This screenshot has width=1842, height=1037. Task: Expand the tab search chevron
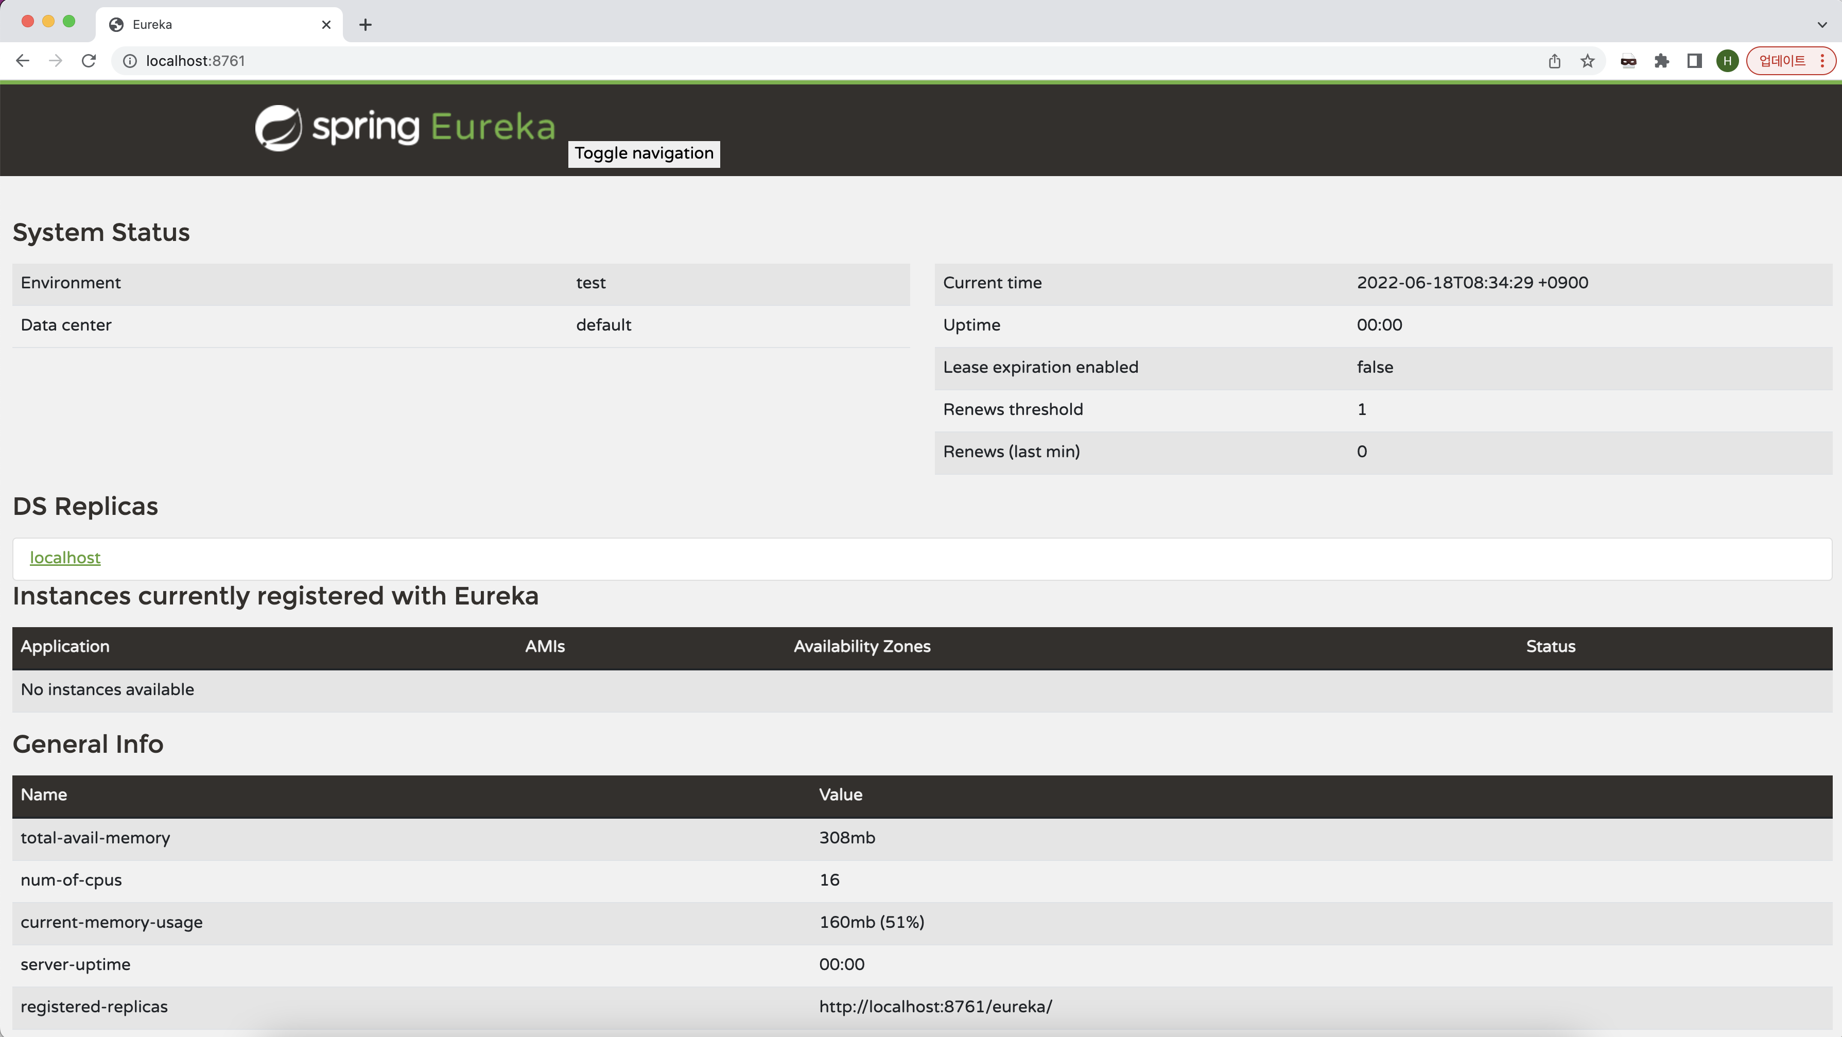(1821, 24)
